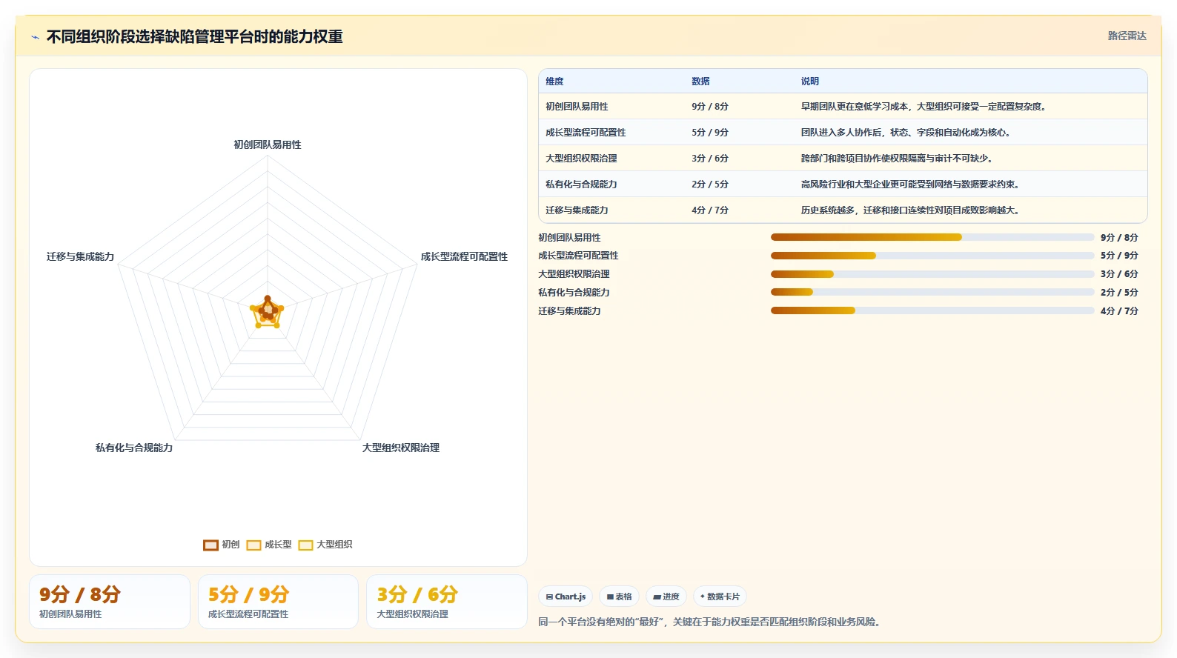The width and height of the screenshot is (1177, 658).
Task: Click the 3分 / 6分 data card
Action: [447, 602]
